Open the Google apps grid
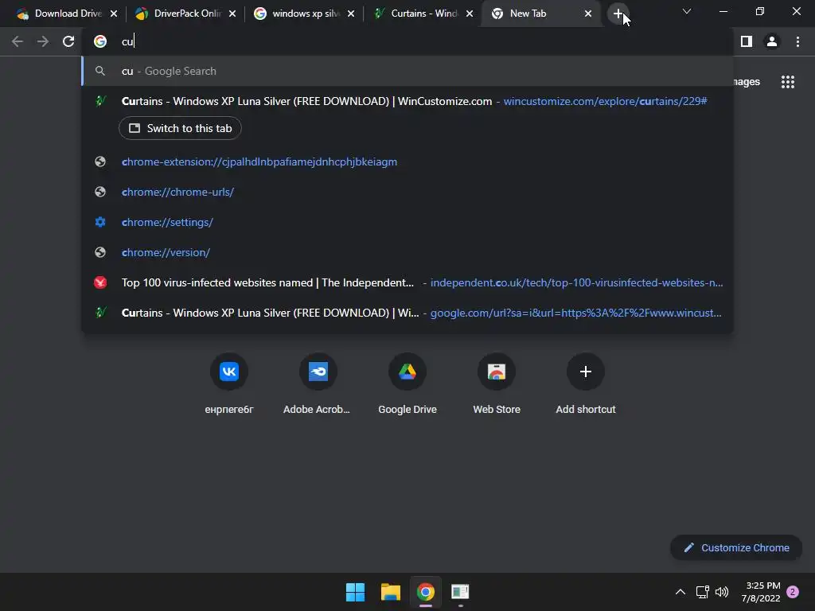Viewport: 815px width, 611px height. tap(787, 82)
